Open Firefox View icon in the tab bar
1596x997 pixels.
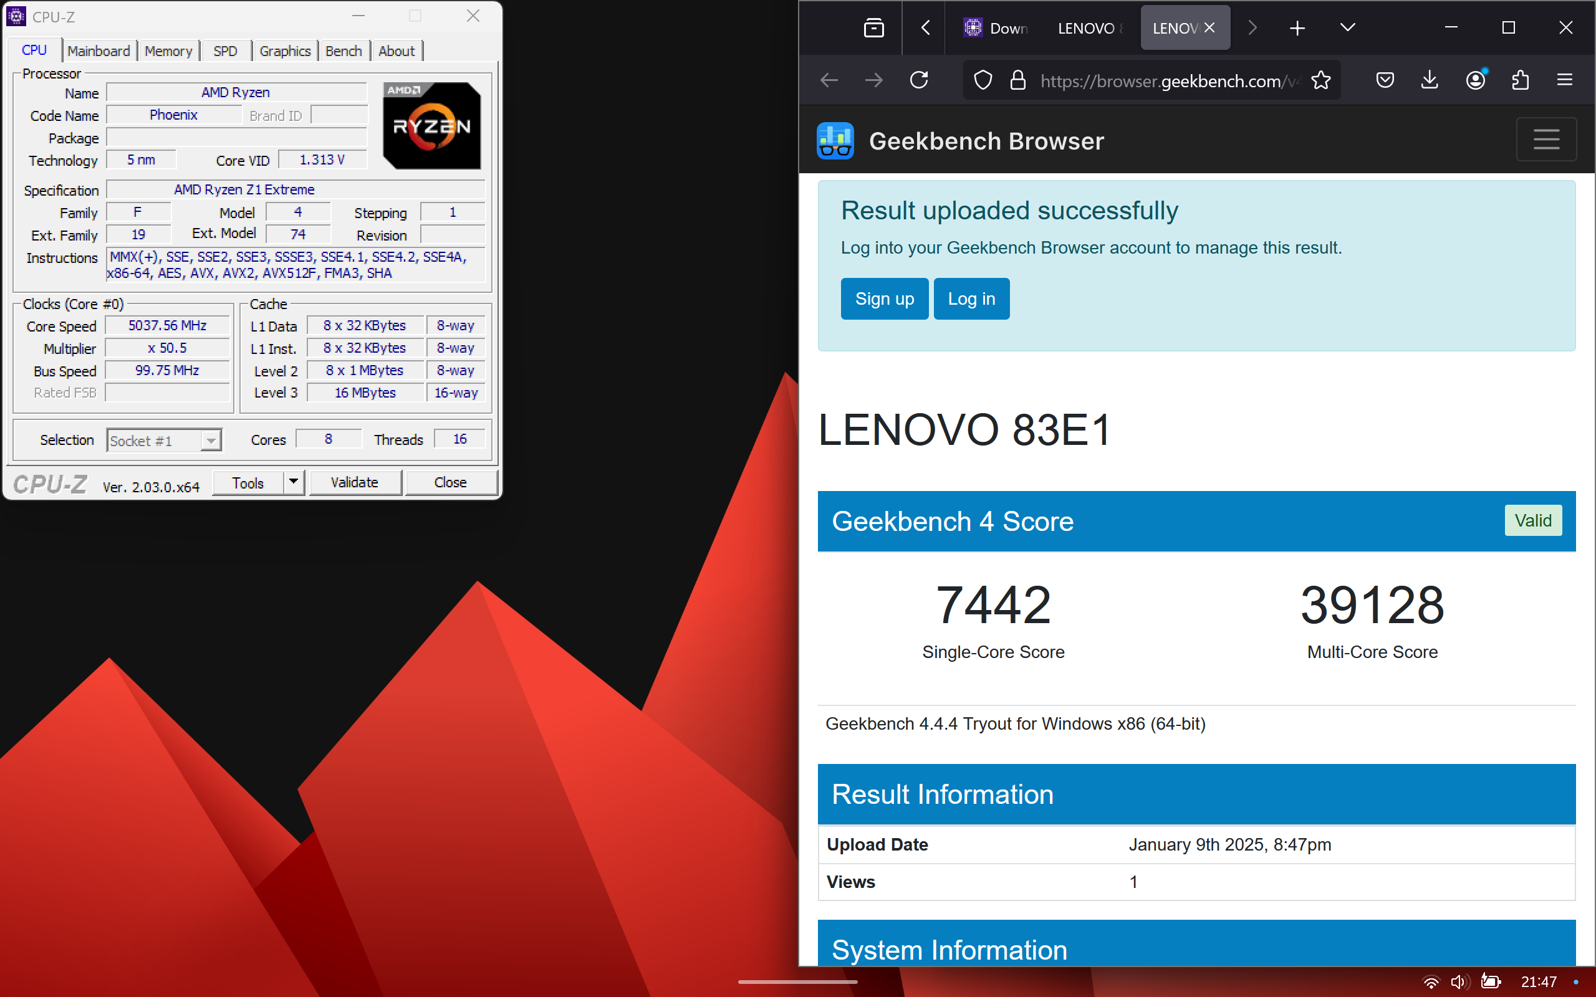(x=874, y=27)
